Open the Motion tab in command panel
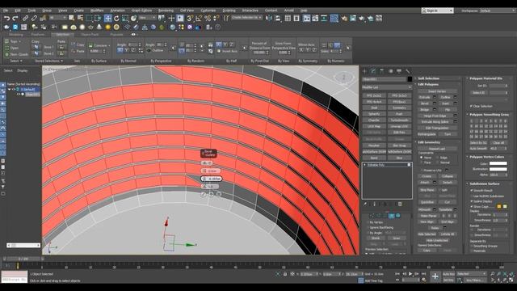517x291 pixels. (x=391, y=71)
